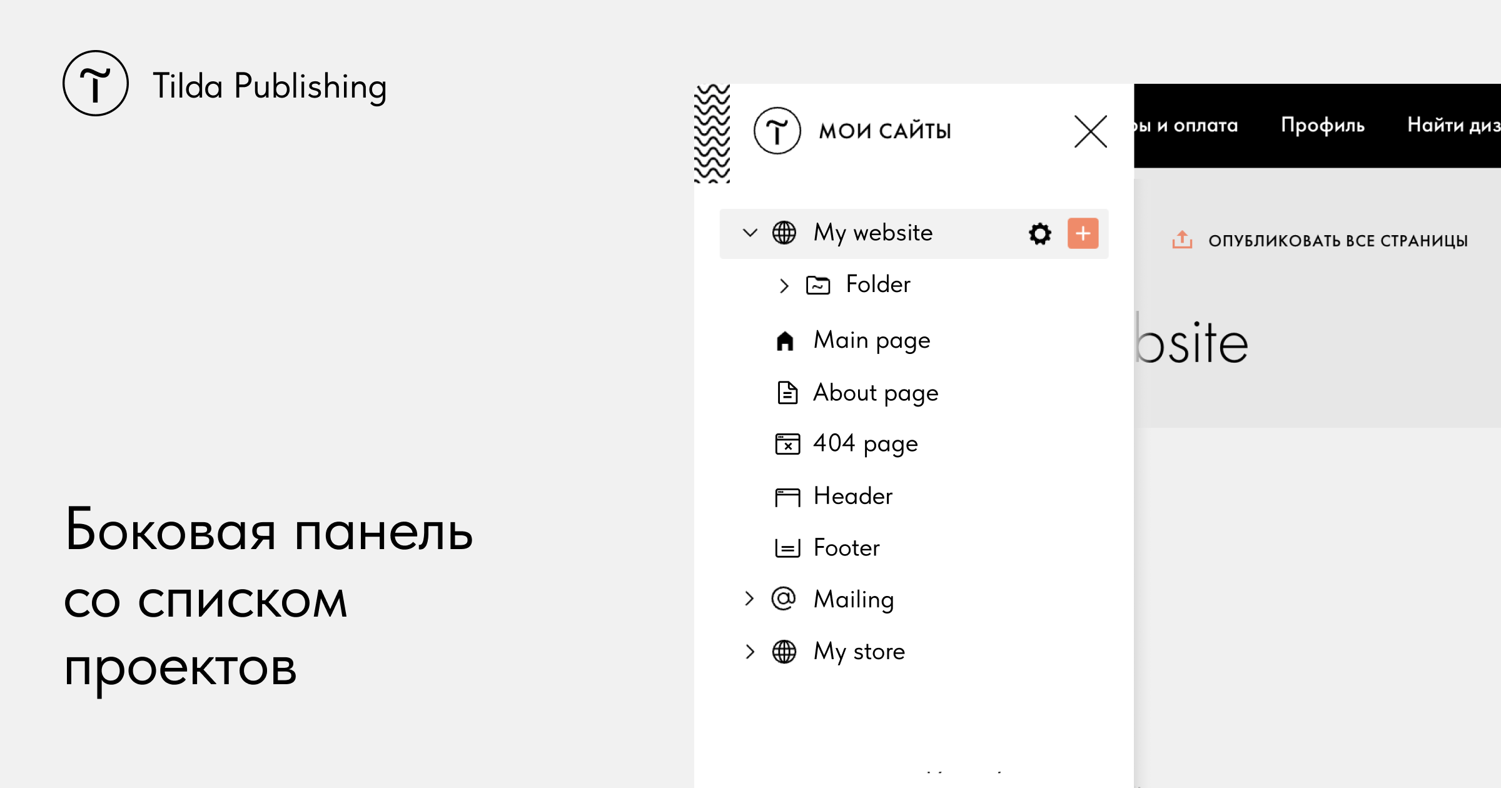Image resolution: width=1501 pixels, height=788 pixels.
Task: Expand the Folder tree item
Action: pos(784,286)
